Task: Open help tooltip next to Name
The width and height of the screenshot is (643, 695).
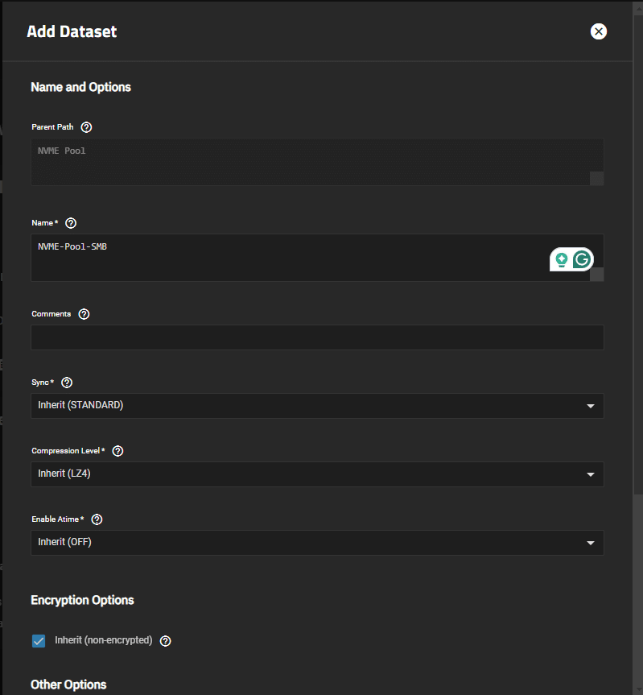Action: pos(71,223)
